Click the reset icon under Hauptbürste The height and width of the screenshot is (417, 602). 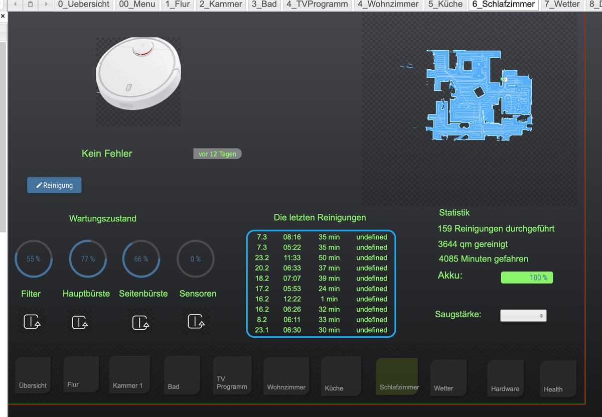[80, 322]
